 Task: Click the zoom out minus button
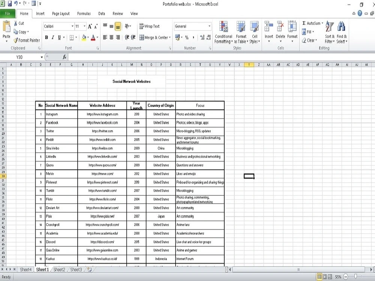346,277
